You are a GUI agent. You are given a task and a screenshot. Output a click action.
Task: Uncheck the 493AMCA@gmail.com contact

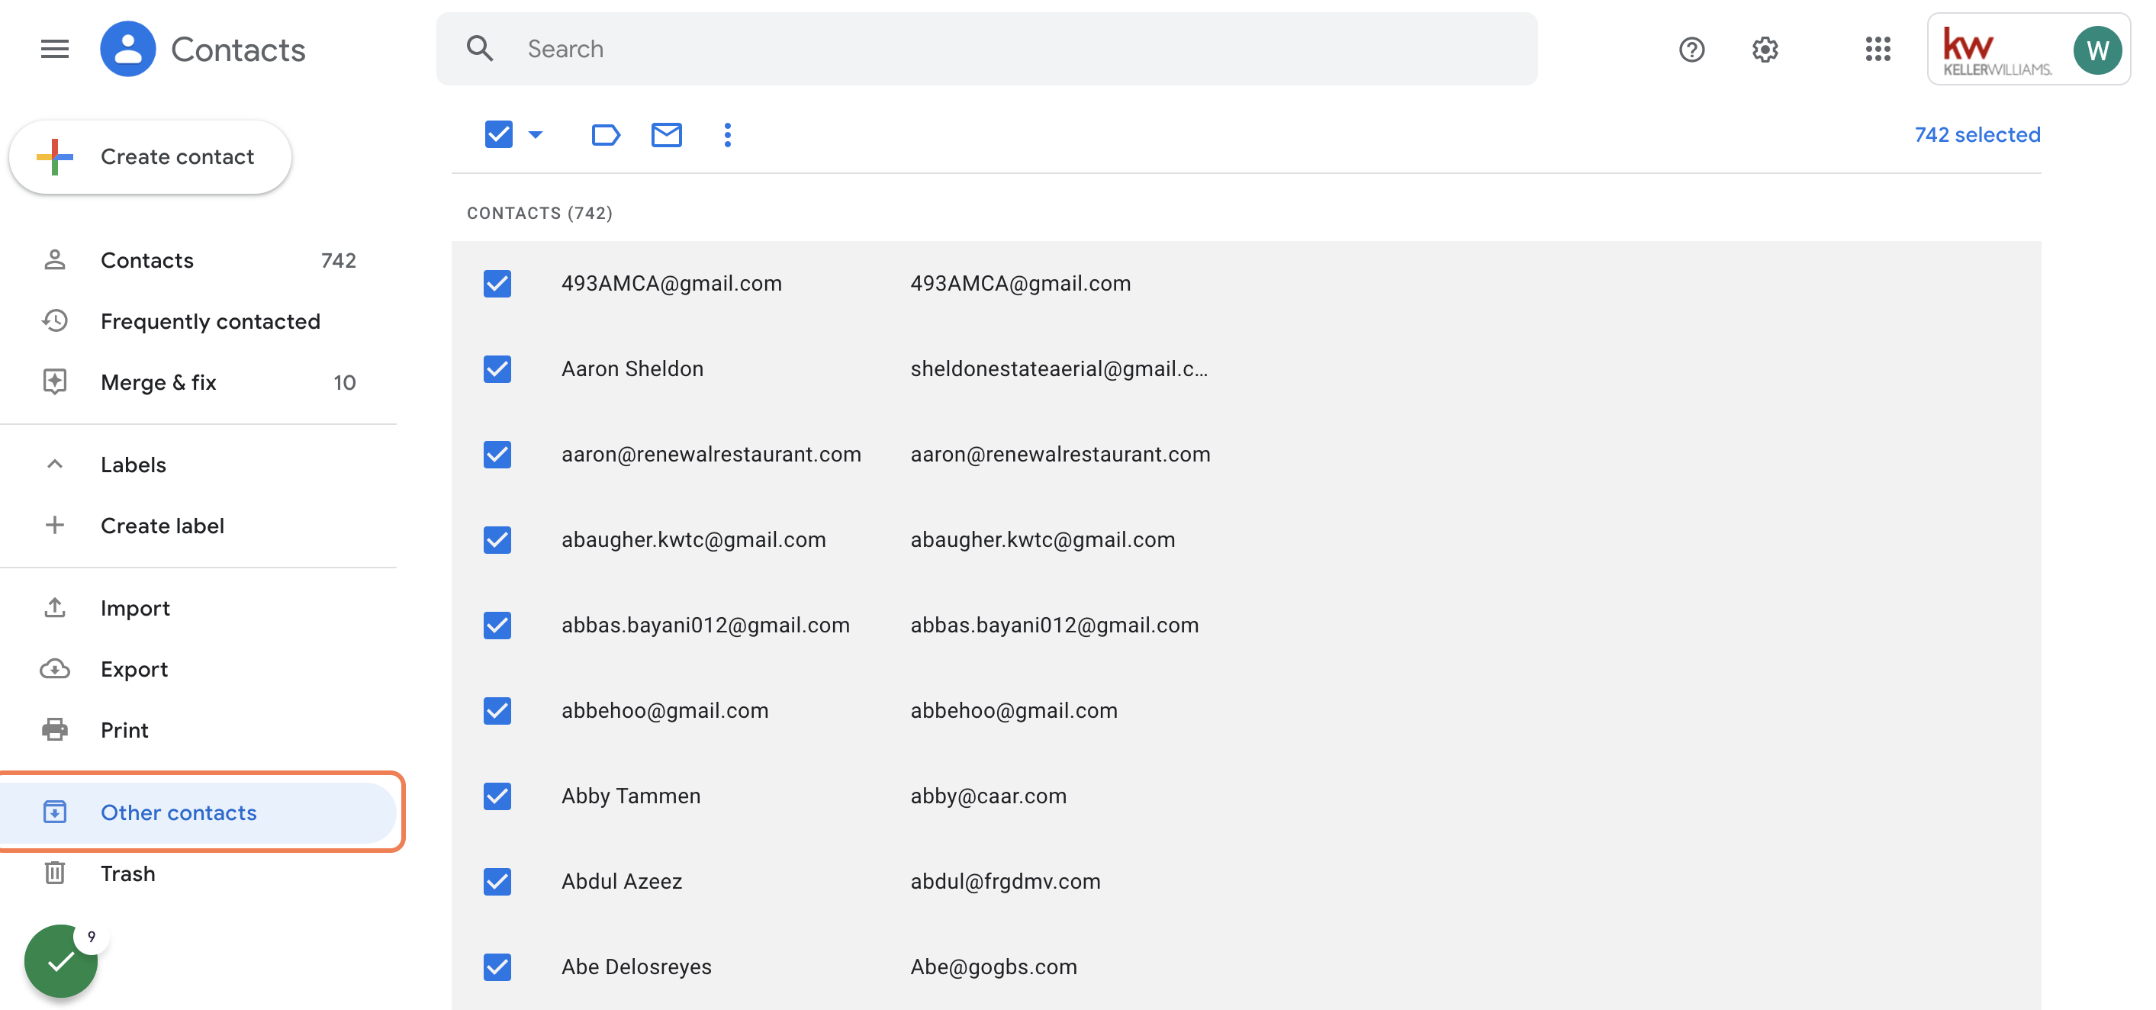click(497, 284)
